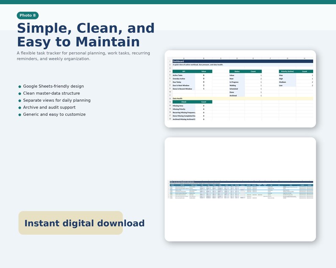Viewport: 336px width, 268px height.
Task: Select the Waiting status cell
Action: pyautogui.click(x=237, y=86)
